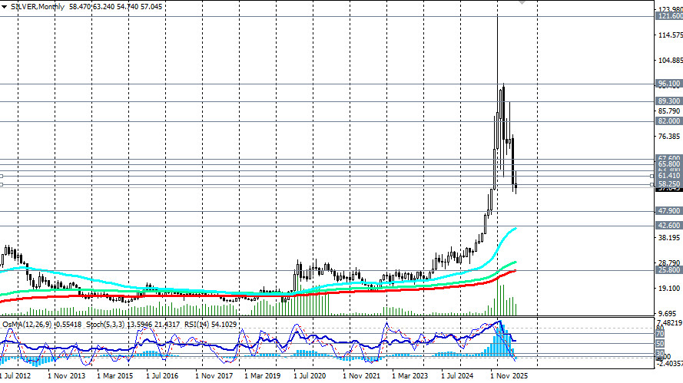The image size is (683, 383).
Task: Click the Stoch(5,3,3) indicator label
Action: [105, 324]
